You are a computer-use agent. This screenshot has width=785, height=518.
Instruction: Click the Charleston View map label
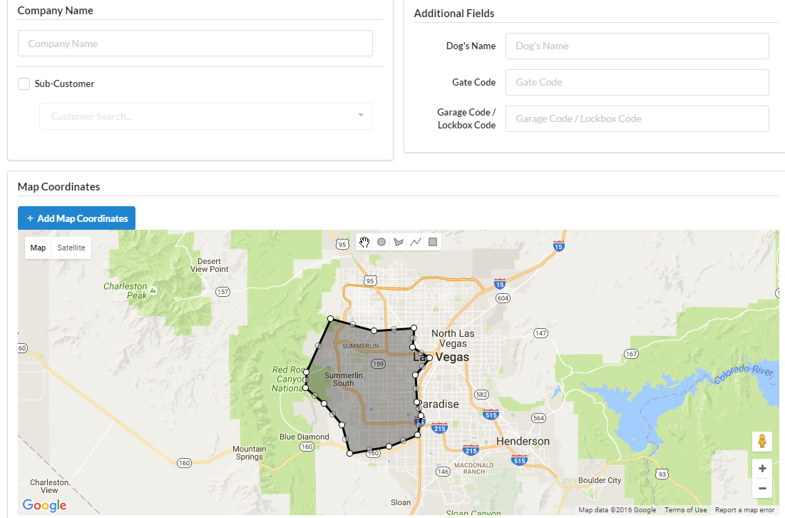pos(49,487)
